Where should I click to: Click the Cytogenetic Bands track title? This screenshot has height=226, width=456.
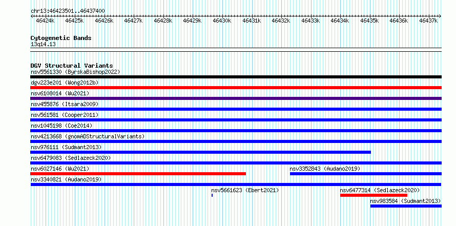[x=61, y=38]
